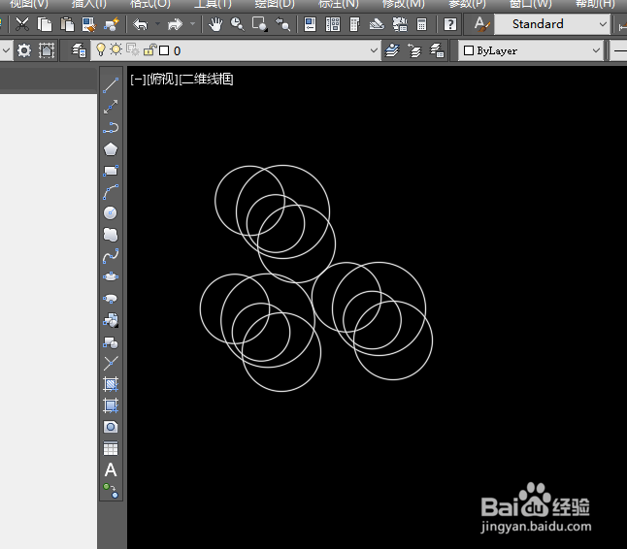This screenshot has width=627, height=549.
Task: Click the Help question mark icon
Action: tap(450, 24)
